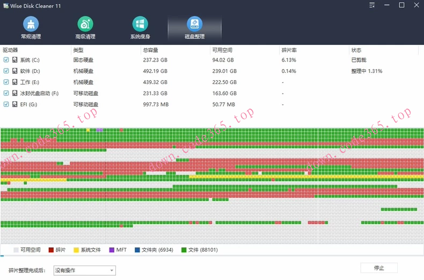
Task: Open the 高级清理 advanced cleaner tab
Action: 85,28
